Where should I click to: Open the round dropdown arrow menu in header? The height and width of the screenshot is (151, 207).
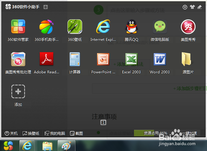pos(185,7)
